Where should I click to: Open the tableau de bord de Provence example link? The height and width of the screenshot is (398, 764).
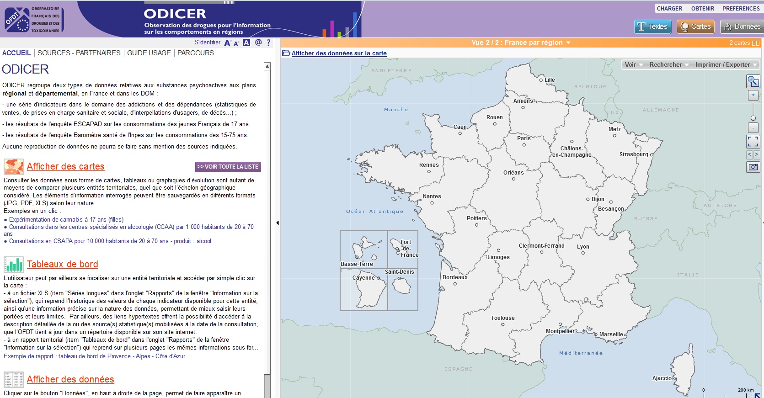click(x=95, y=356)
